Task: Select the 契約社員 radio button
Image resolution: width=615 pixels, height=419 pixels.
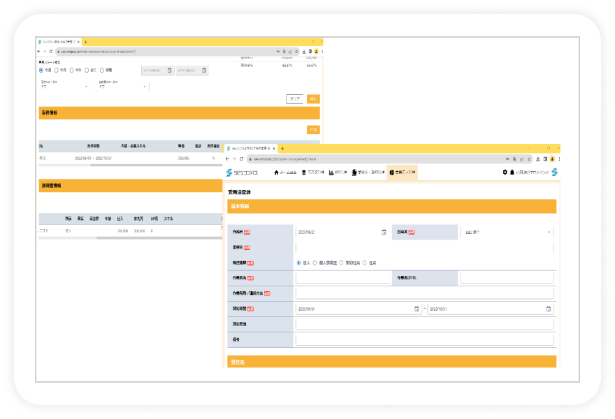Action: click(x=341, y=263)
